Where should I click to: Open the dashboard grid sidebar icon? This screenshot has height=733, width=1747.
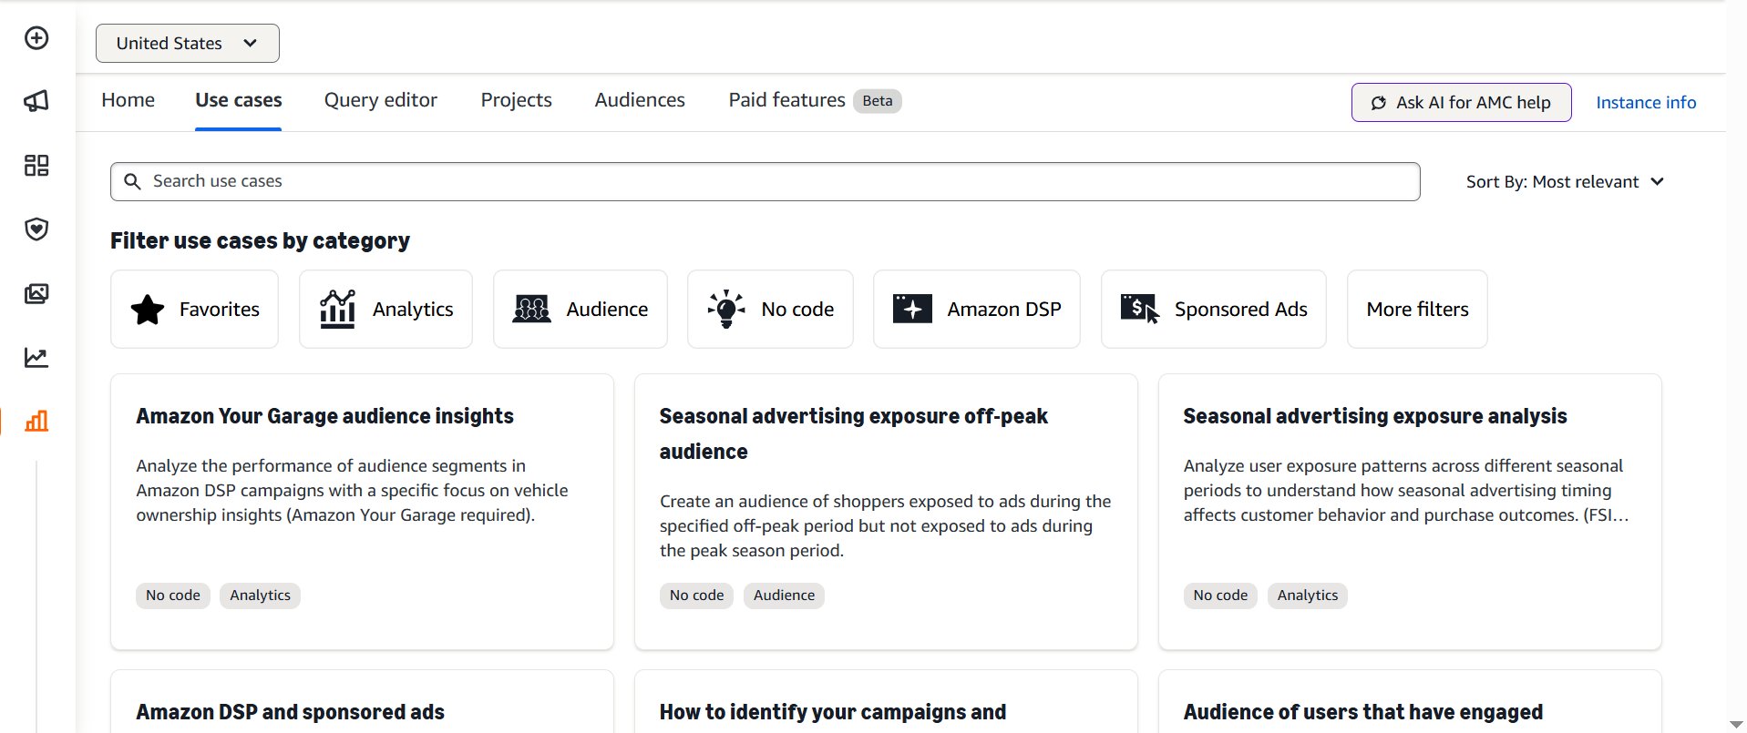click(36, 165)
